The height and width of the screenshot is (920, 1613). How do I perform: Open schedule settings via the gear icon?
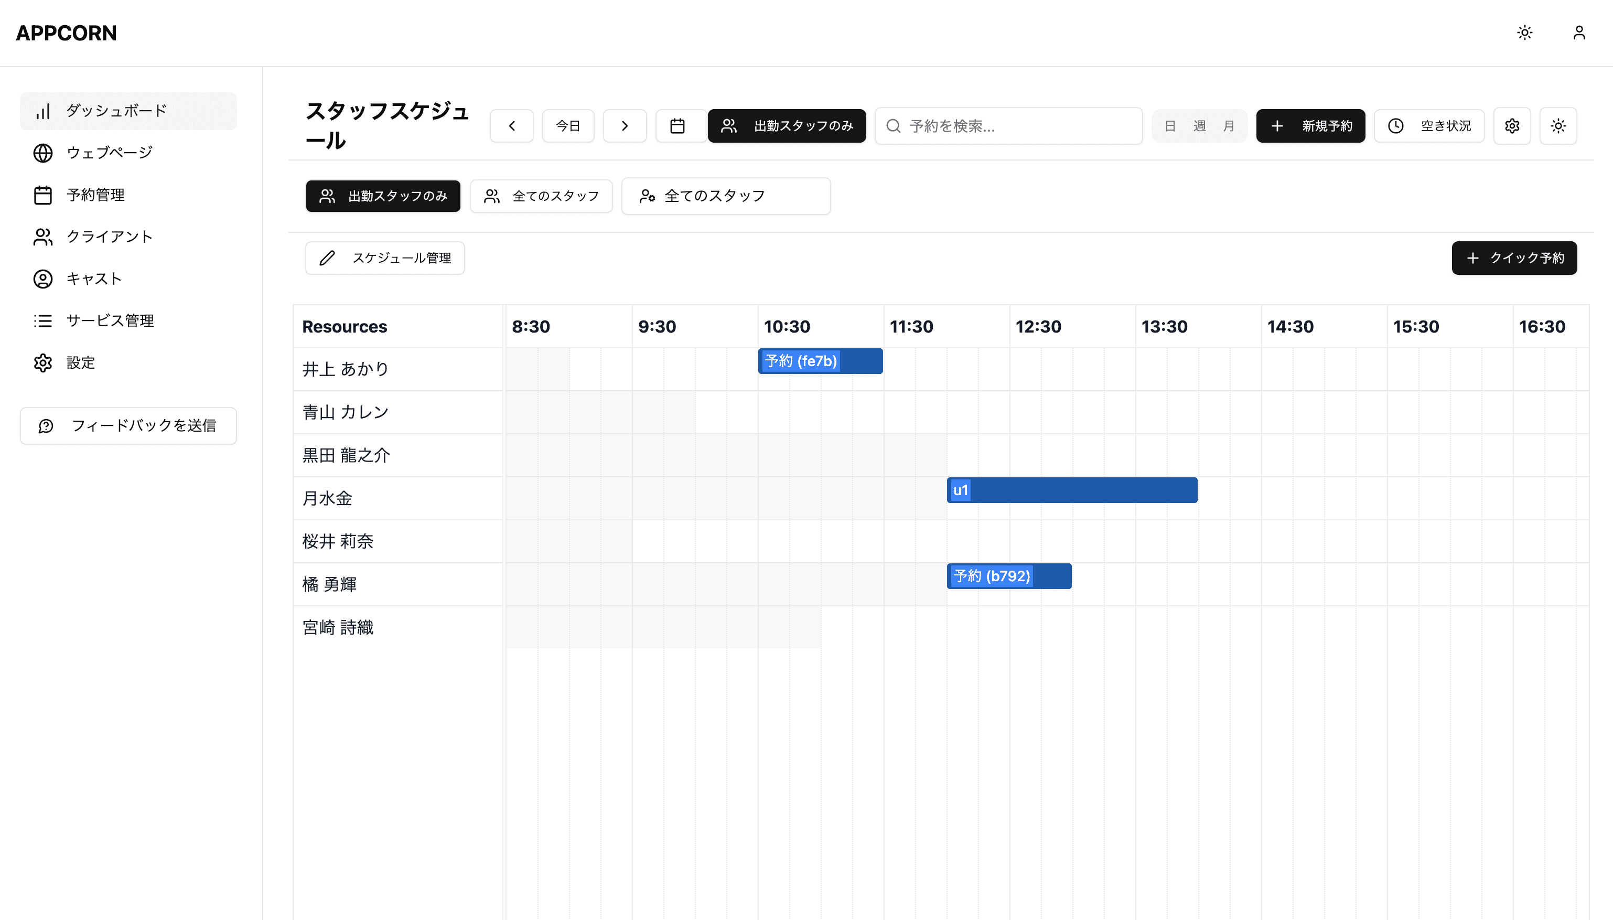click(x=1512, y=125)
